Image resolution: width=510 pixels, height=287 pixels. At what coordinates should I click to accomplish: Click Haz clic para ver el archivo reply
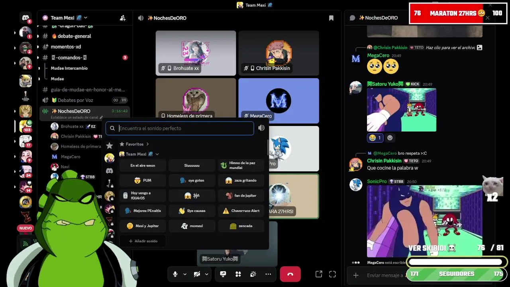coord(451,47)
